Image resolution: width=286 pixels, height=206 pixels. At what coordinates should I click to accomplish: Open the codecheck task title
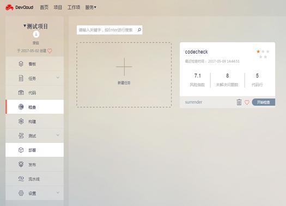(x=196, y=52)
